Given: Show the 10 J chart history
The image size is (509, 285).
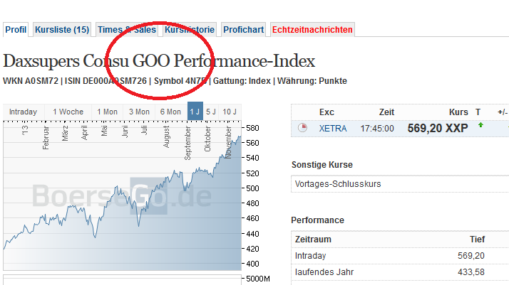Looking at the screenshot, I should pos(230,112).
